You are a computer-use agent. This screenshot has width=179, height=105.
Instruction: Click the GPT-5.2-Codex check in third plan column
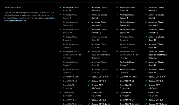[x=117, y=85]
